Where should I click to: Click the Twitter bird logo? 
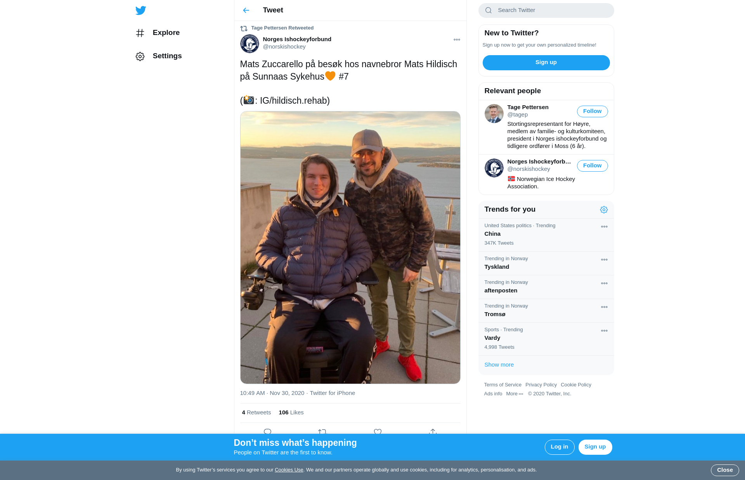click(x=140, y=10)
